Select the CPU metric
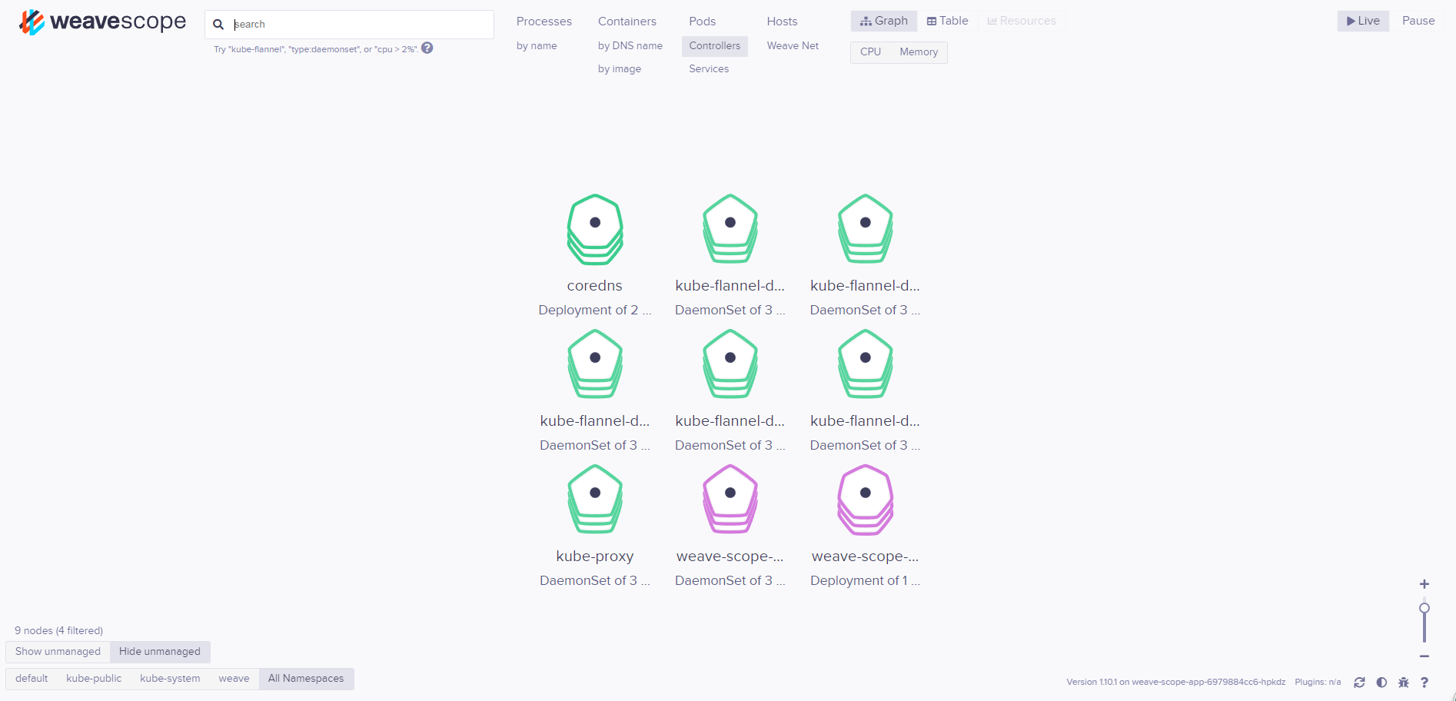This screenshot has height=701, width=1456. 870,52
